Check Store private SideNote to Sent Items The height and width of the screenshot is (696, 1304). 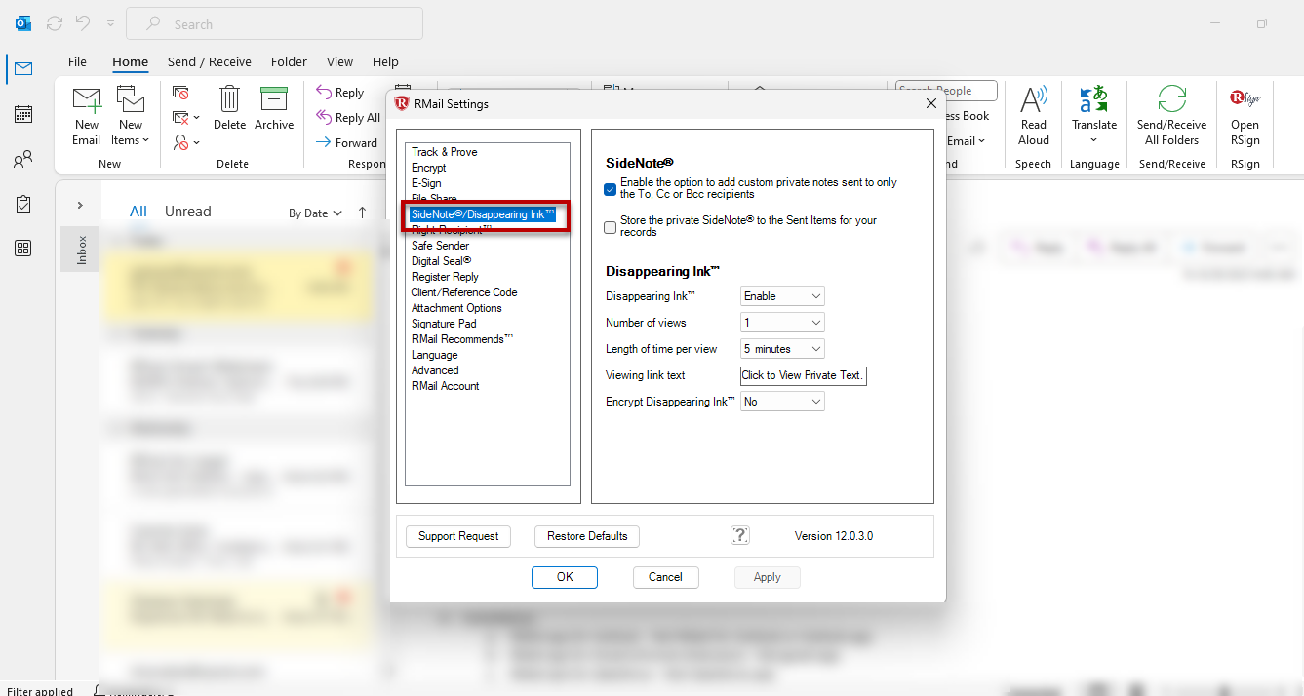click(x=611, y=227)
